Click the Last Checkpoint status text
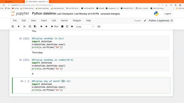The height and width of the screenshot is (103, 184). [78, 14]
